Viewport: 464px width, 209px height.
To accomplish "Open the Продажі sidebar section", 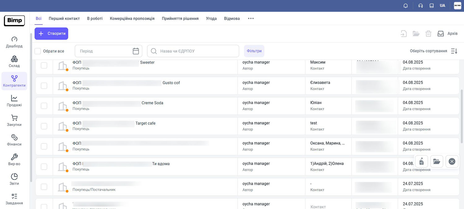I will click(x=14, y=101).
